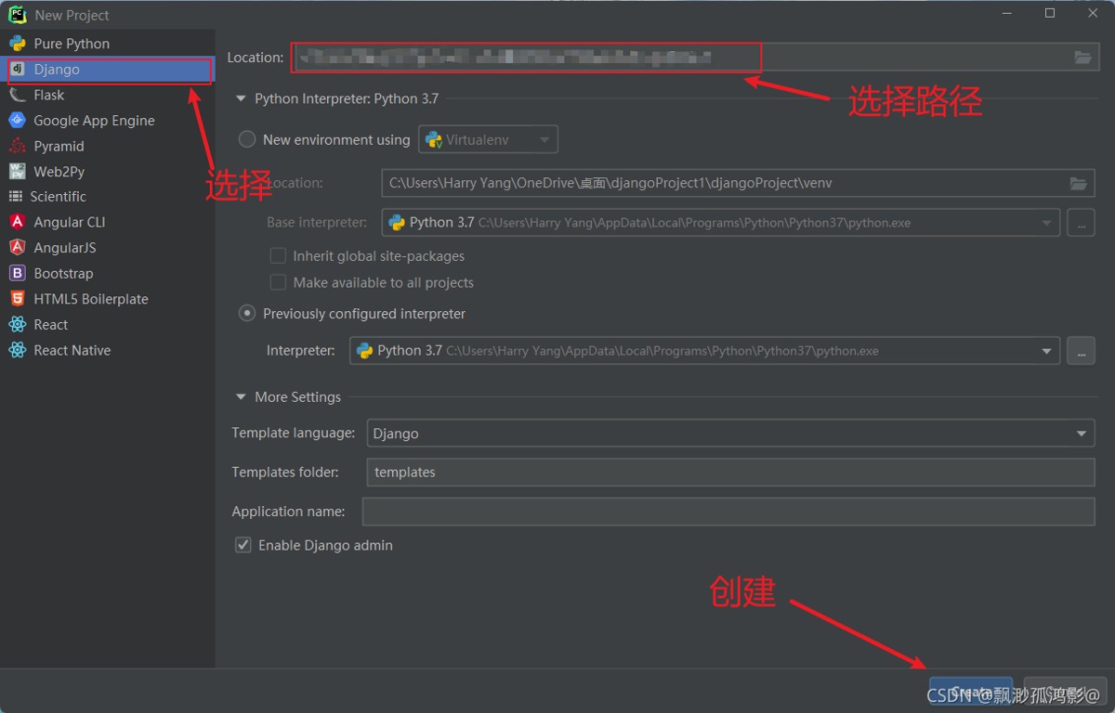The image size is (1115, 713).
Task: Click the venv Location path field
Action: pyautogui.click(x=738, y=183)
